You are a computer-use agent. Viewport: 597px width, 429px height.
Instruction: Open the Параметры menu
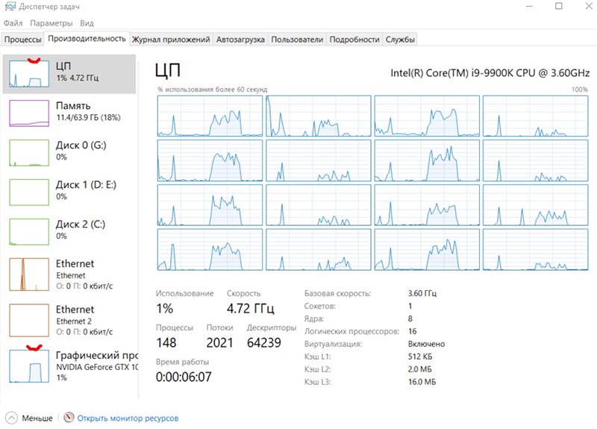51,23
